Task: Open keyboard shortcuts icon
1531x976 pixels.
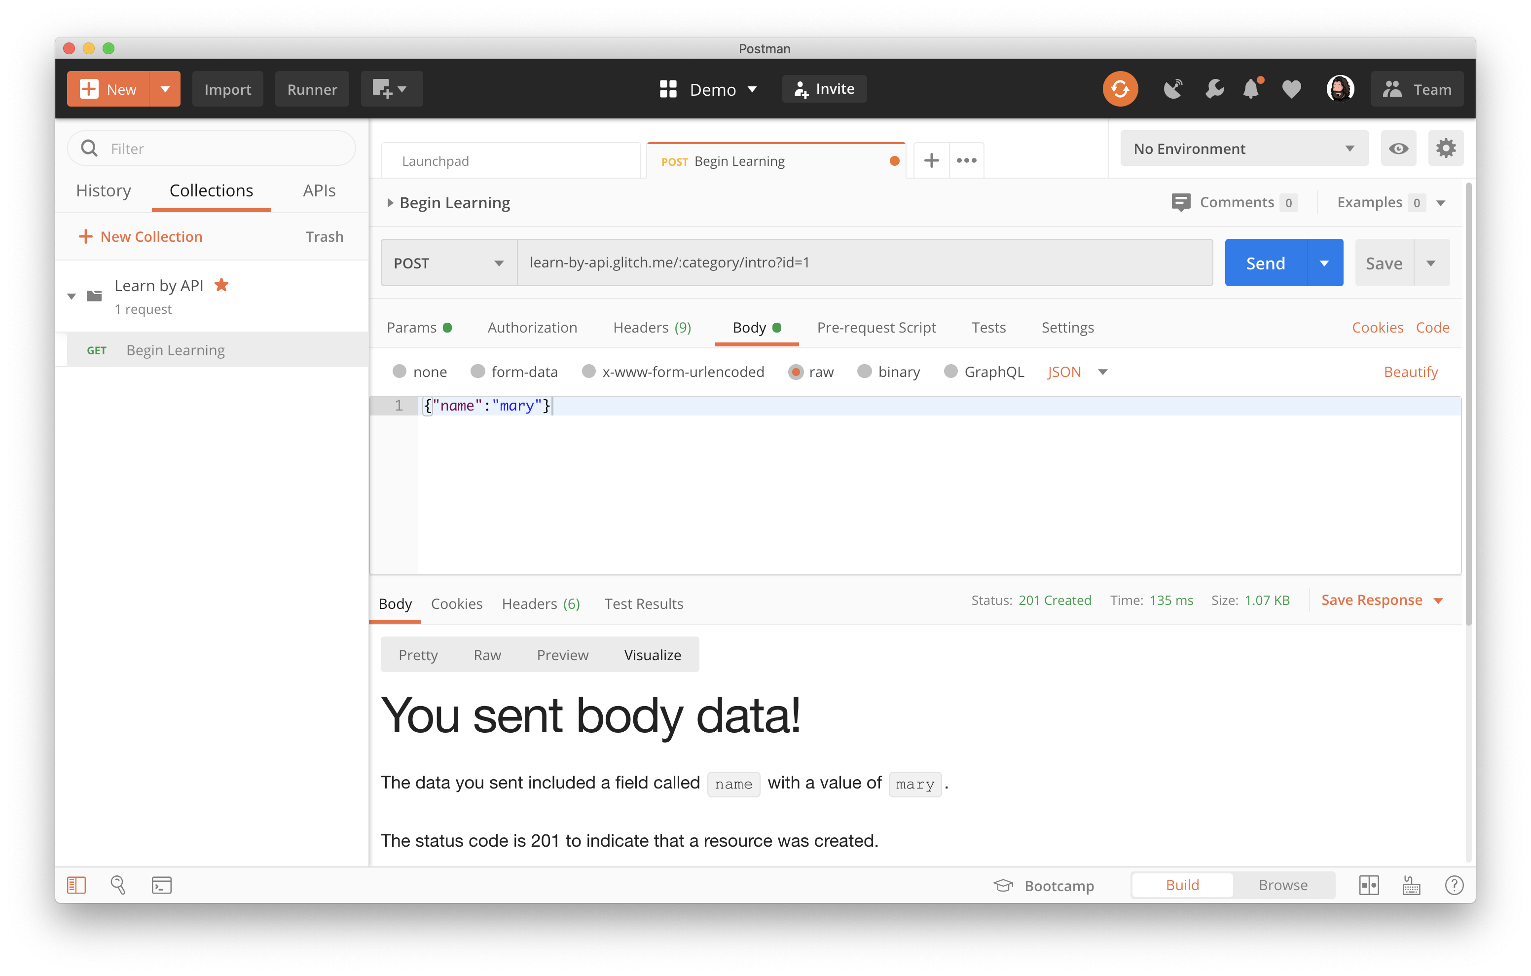Action: click(x=1412, y=885)
